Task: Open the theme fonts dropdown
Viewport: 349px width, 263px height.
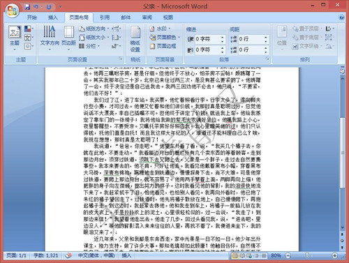Action: [29, 38]
